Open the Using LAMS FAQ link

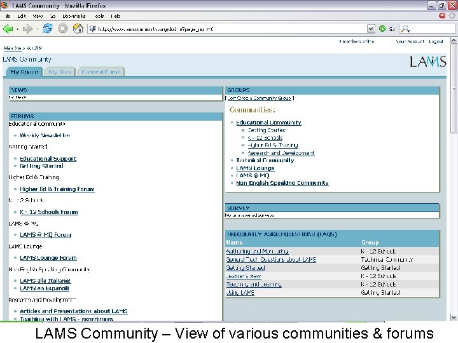tap(240, 293)
